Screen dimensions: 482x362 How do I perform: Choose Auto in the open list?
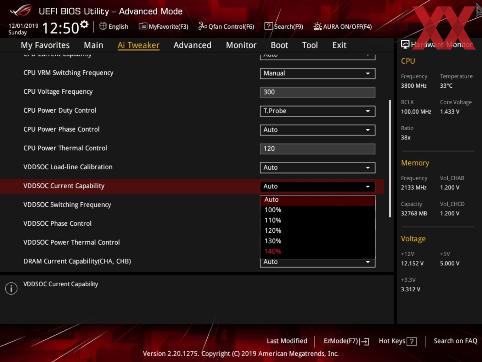pos(318,200)
